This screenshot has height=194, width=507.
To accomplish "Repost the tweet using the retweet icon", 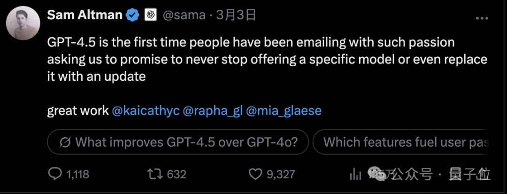I will pyautogui.click(x=154, y=174).
